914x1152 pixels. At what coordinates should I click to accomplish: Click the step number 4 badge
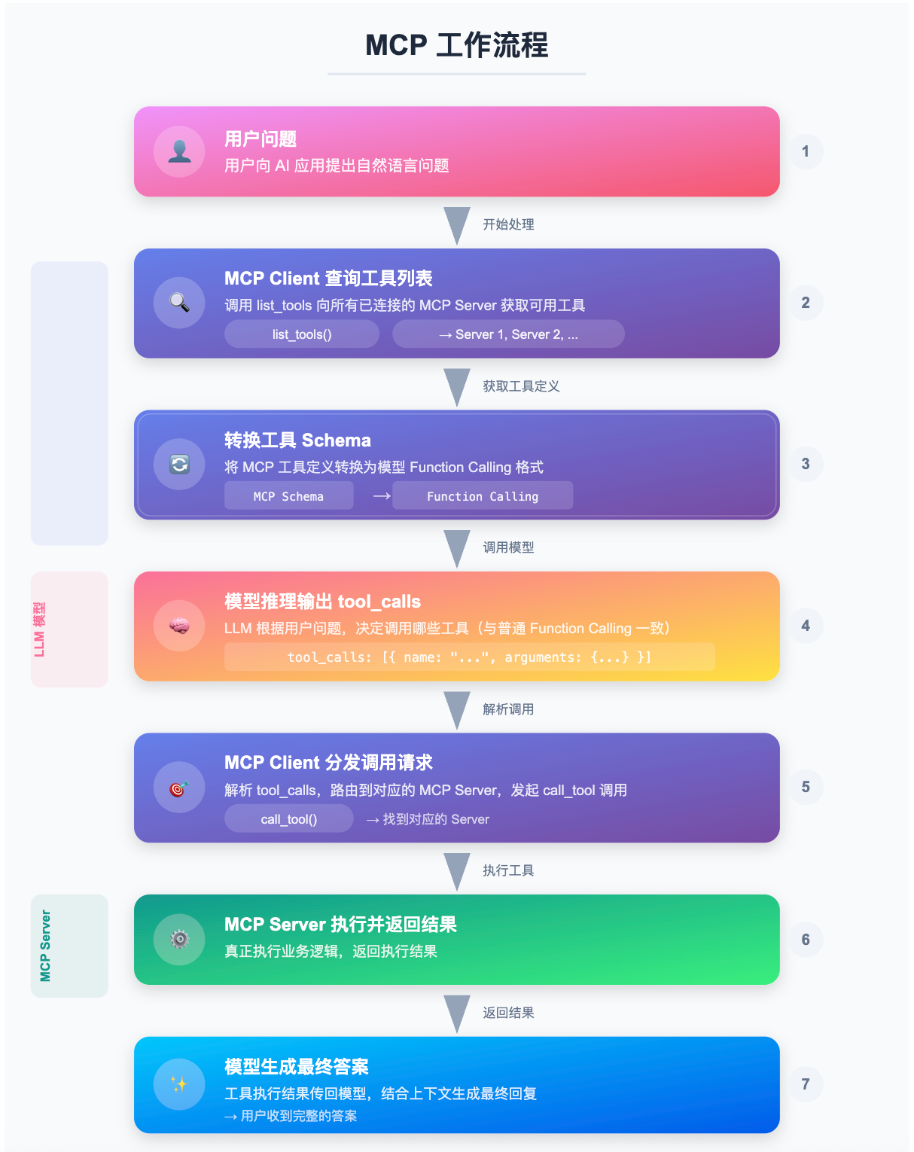(806, 626)
